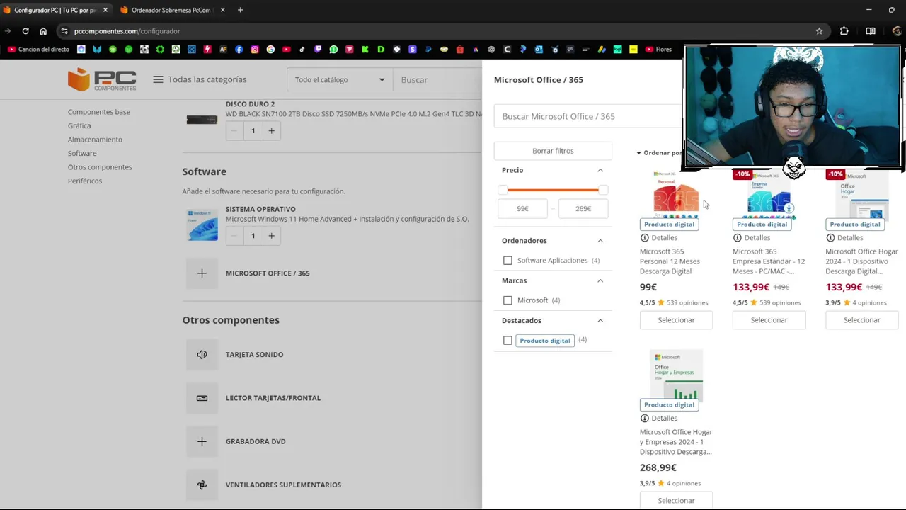This screenshot has width=906, height=510.
Task: Go to Otros componentes section
Action: (x=100, y=167)
